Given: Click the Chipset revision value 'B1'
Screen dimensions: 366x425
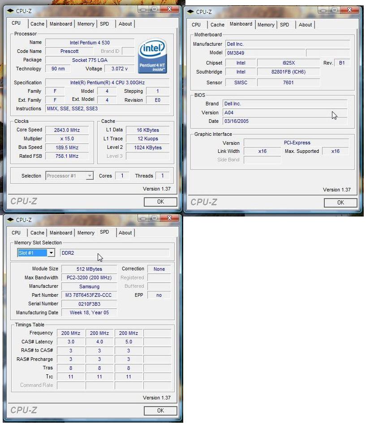Looking at the screenshot, I should [x=342, y=63].
